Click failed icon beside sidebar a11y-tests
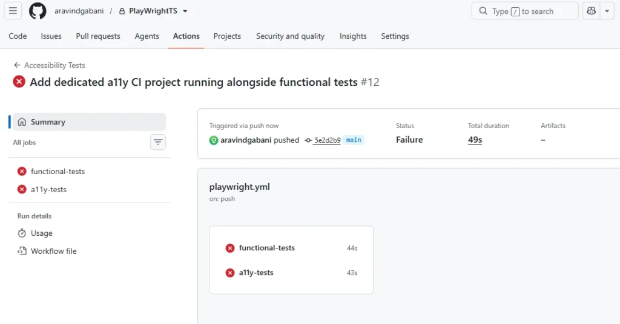This screenshot has height=324, width=620. coord(22,189)
